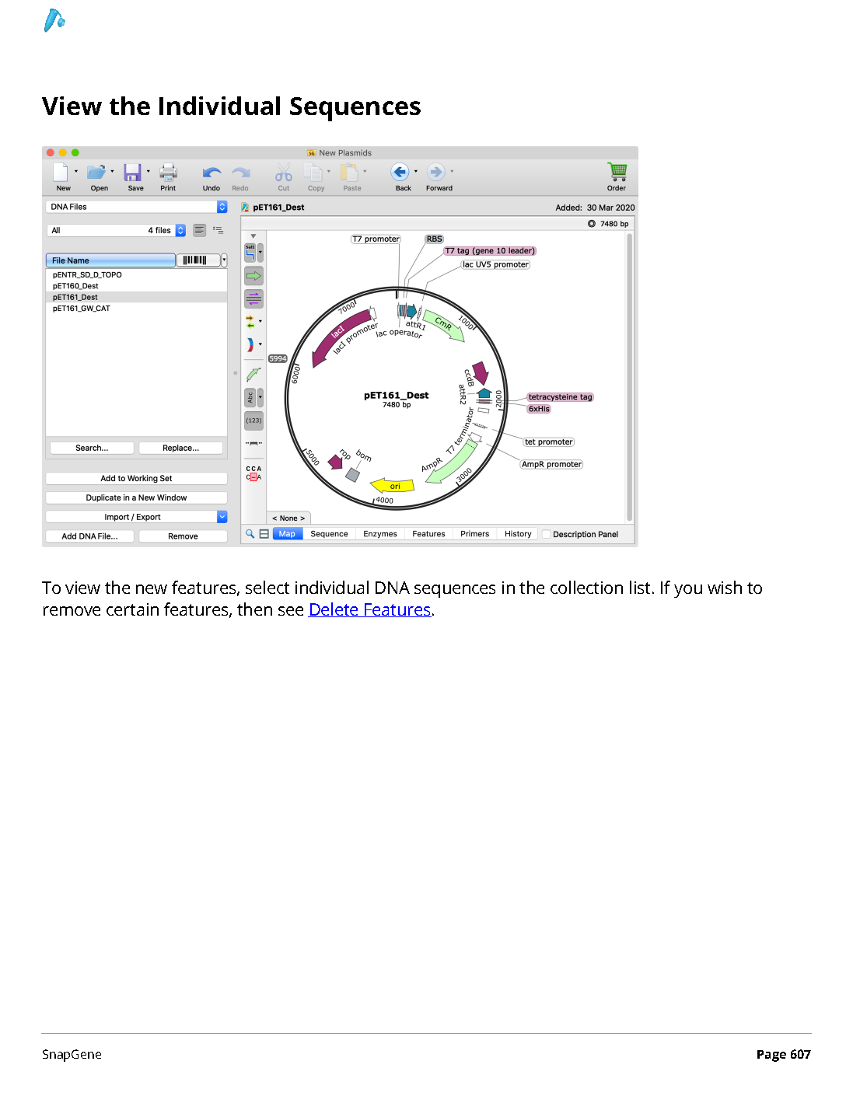The image size is (853, 1103).
Task: Click the Copy toolbar icon
Action: (x=313, y=172)
